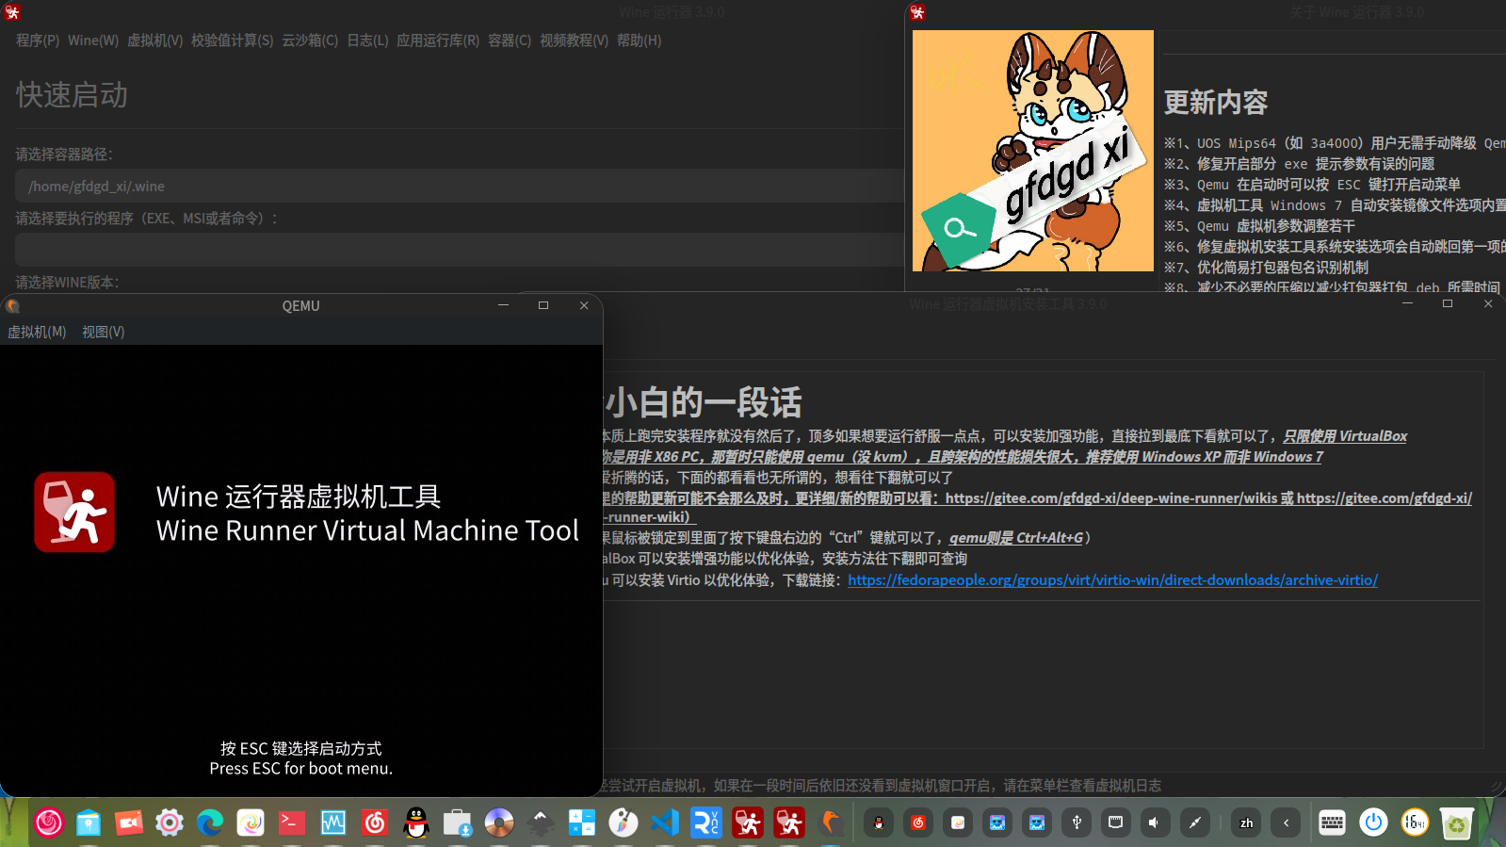The image size is (1506, 847).
Task: Open the 帮助(H) menu
Action: point(640,41)
